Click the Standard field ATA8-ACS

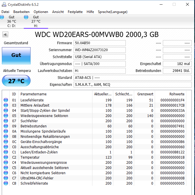pos(133,78)
